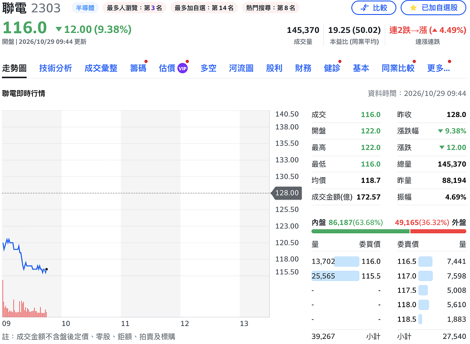Click the 成交金額(億) 172.57 value
470x344 pixels.
[x=369, y=197]
